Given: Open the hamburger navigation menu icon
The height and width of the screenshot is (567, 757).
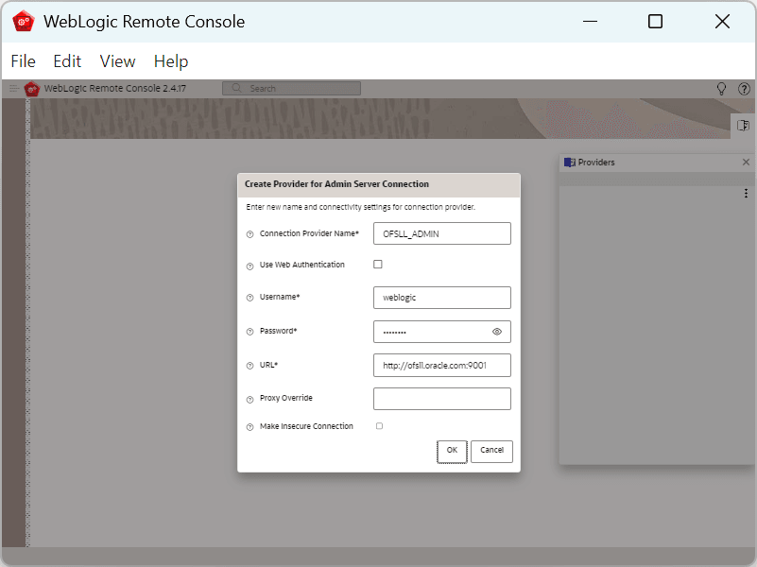Looking at the screenshot, I should click(13, 88).
